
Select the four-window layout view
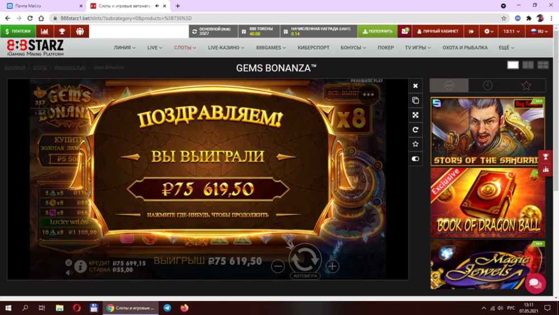pos(543,65)
